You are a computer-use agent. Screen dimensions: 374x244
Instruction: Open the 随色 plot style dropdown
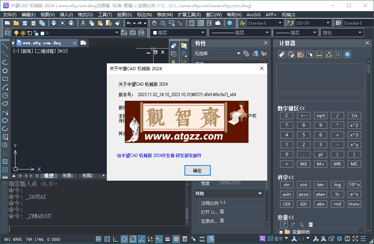342,33
